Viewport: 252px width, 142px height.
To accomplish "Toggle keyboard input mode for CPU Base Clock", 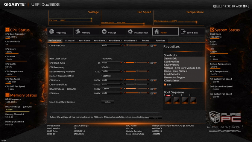I will pos(153,46).
